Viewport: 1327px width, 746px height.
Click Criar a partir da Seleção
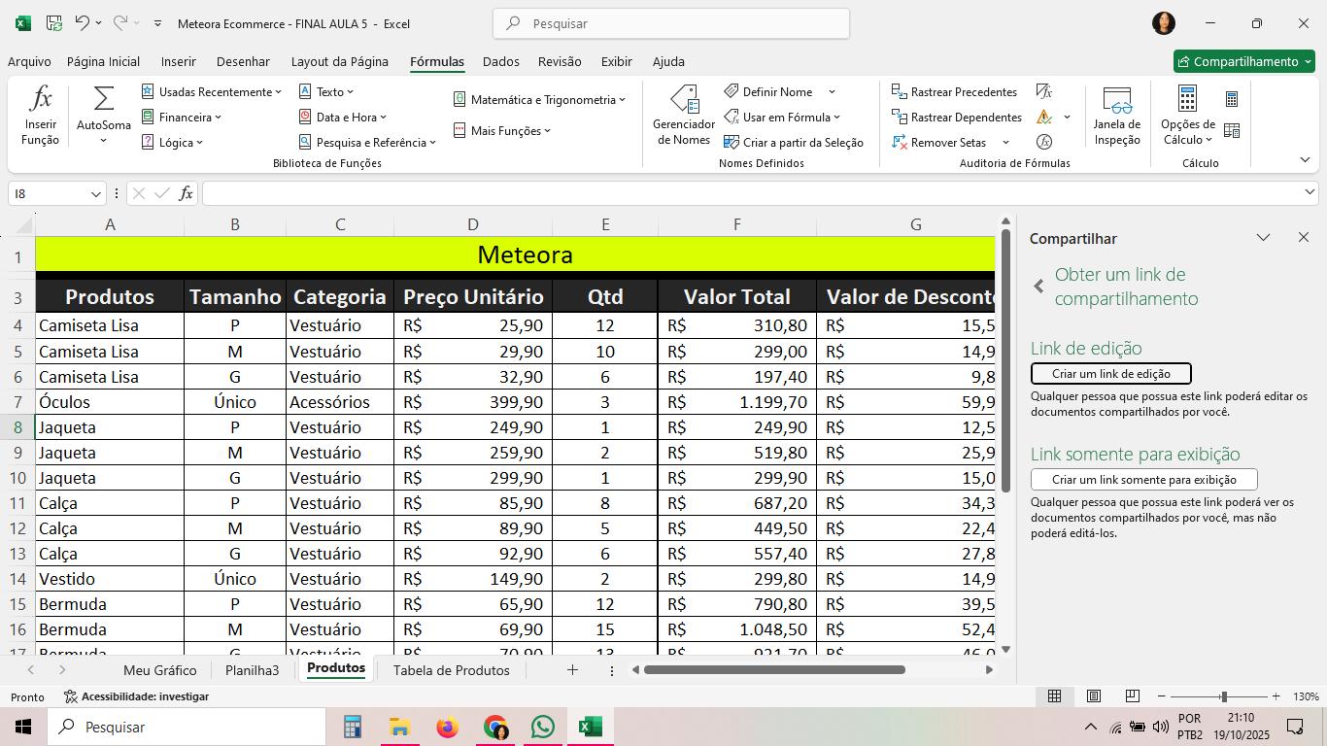(x=794, y=143)
